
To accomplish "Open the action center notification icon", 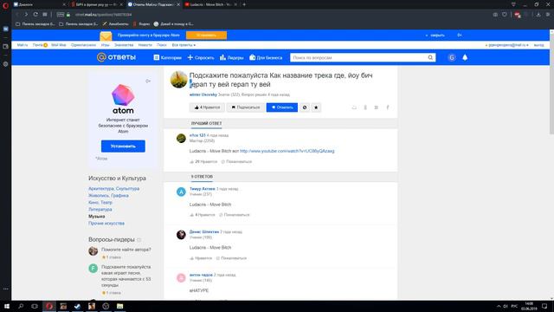I will pyautogui.click(x=544, y=306).
